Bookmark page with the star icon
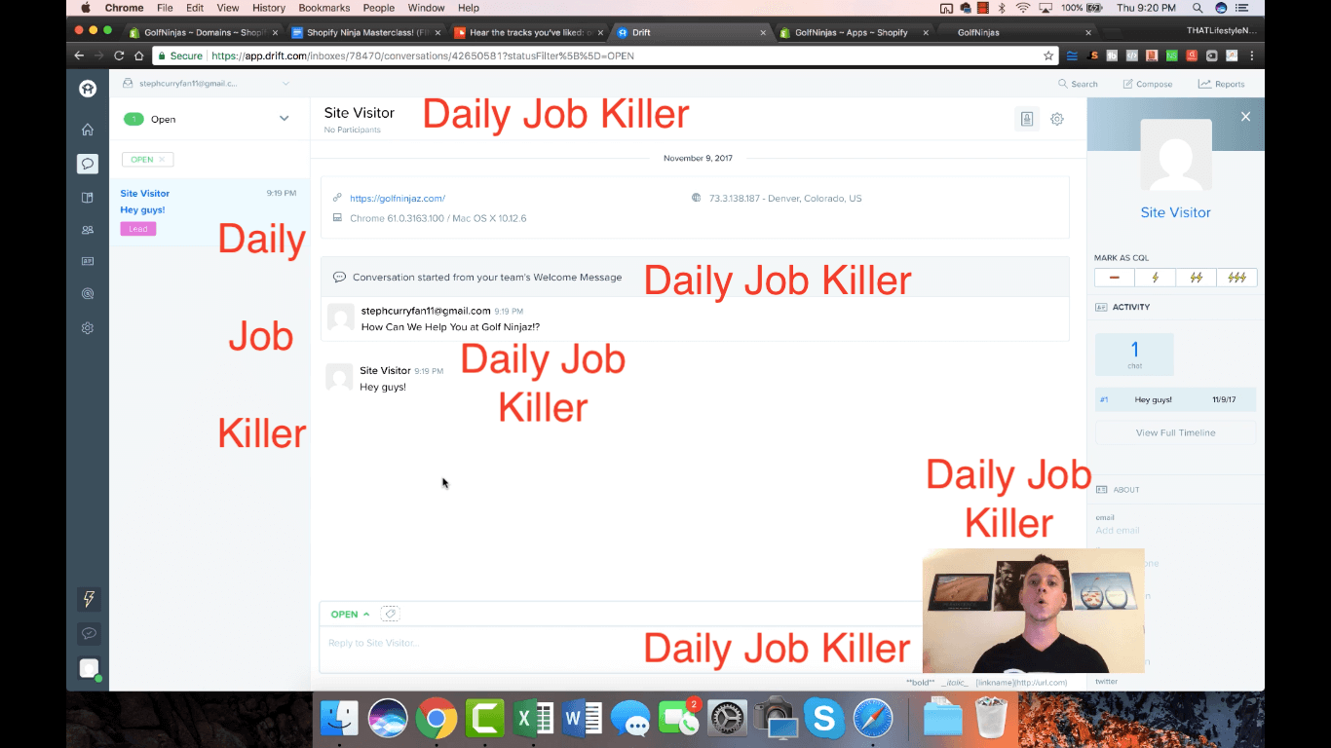 coord(1048,56)
